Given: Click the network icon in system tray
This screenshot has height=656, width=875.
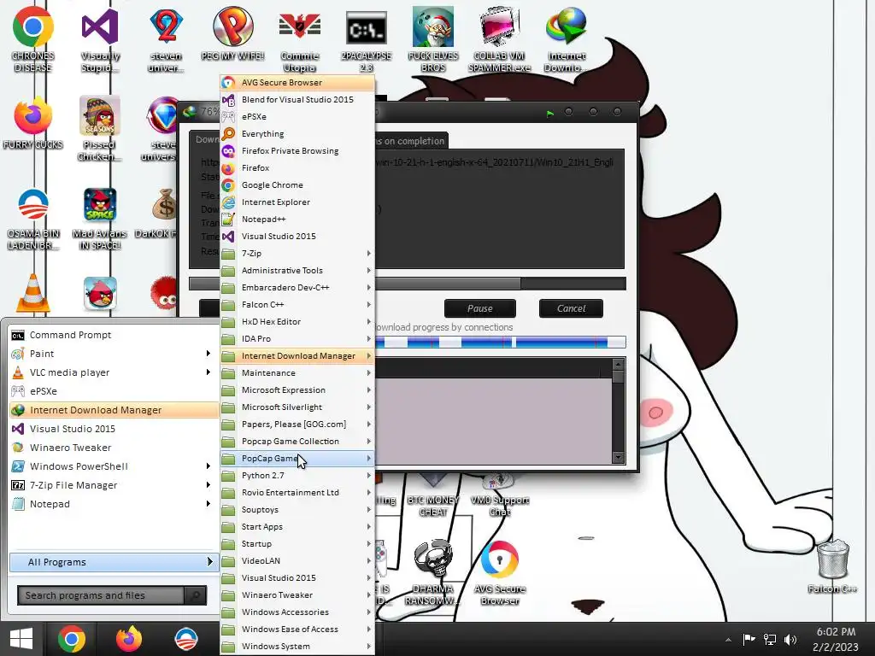Looking at the screenshot, I should pyautogui.click(x=770, y=640).
